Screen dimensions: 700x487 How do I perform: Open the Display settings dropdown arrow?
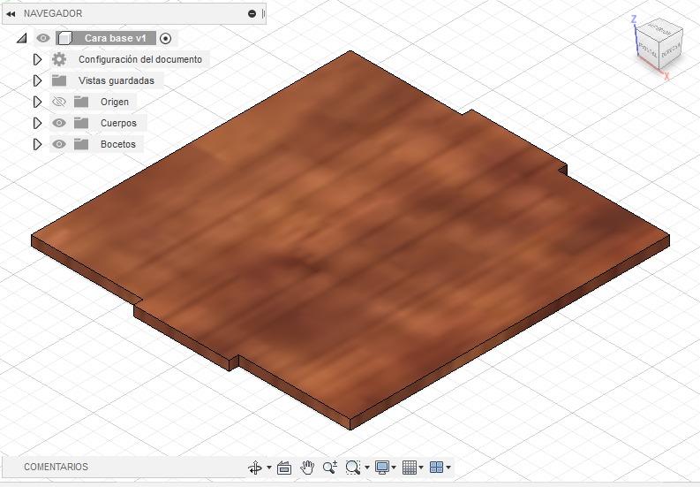coord(394,468)
